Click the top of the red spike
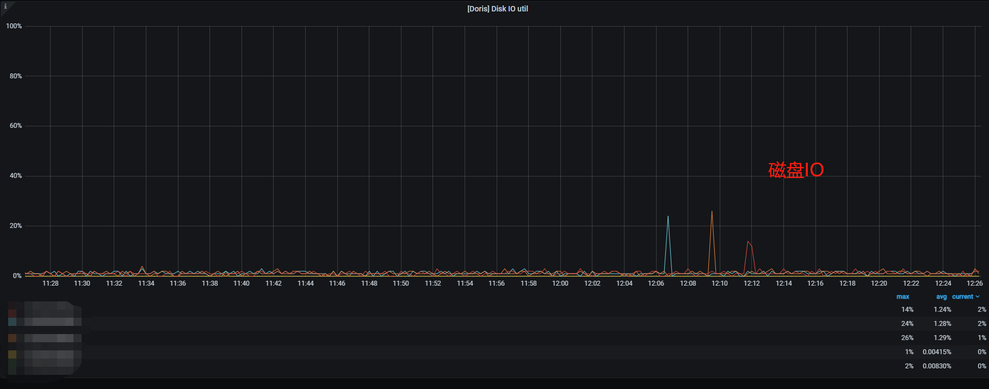This screenshot has width=989, height=389. coord(748,241)
